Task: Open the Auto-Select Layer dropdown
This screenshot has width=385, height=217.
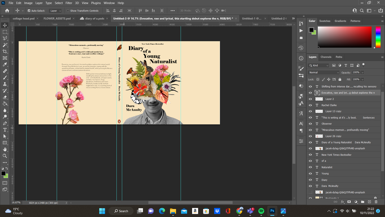Action: coord(55,11)
